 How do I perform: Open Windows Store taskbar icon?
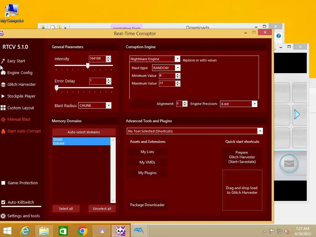(x=63, y=231)
